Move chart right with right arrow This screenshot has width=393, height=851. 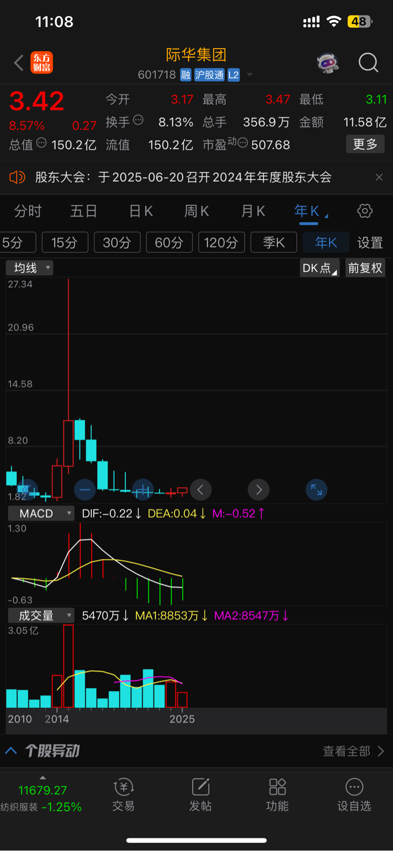pos(259,490)
